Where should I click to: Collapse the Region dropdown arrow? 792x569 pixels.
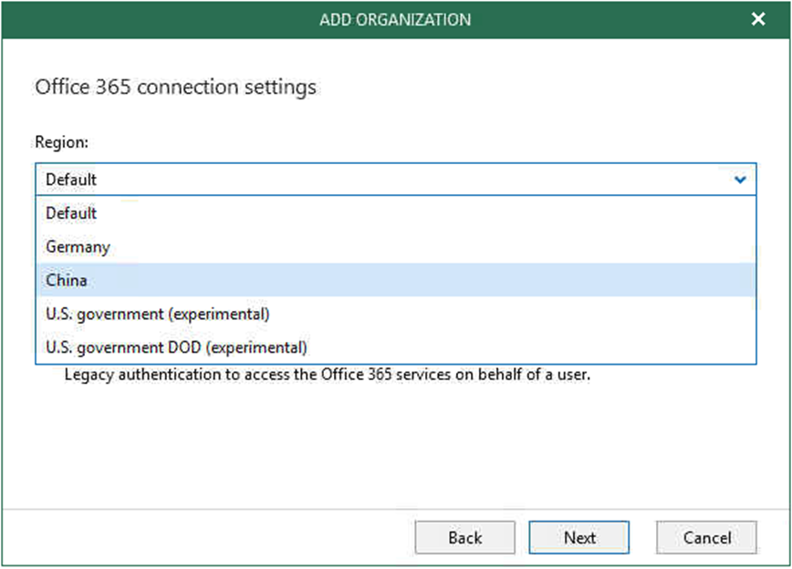[740, 180]
